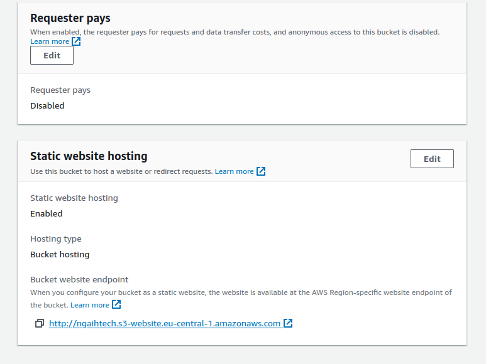This screenshot has width=486, height=364.
Task: Click the gray Static website hosting field label
Action: click(x=74, y=198)
